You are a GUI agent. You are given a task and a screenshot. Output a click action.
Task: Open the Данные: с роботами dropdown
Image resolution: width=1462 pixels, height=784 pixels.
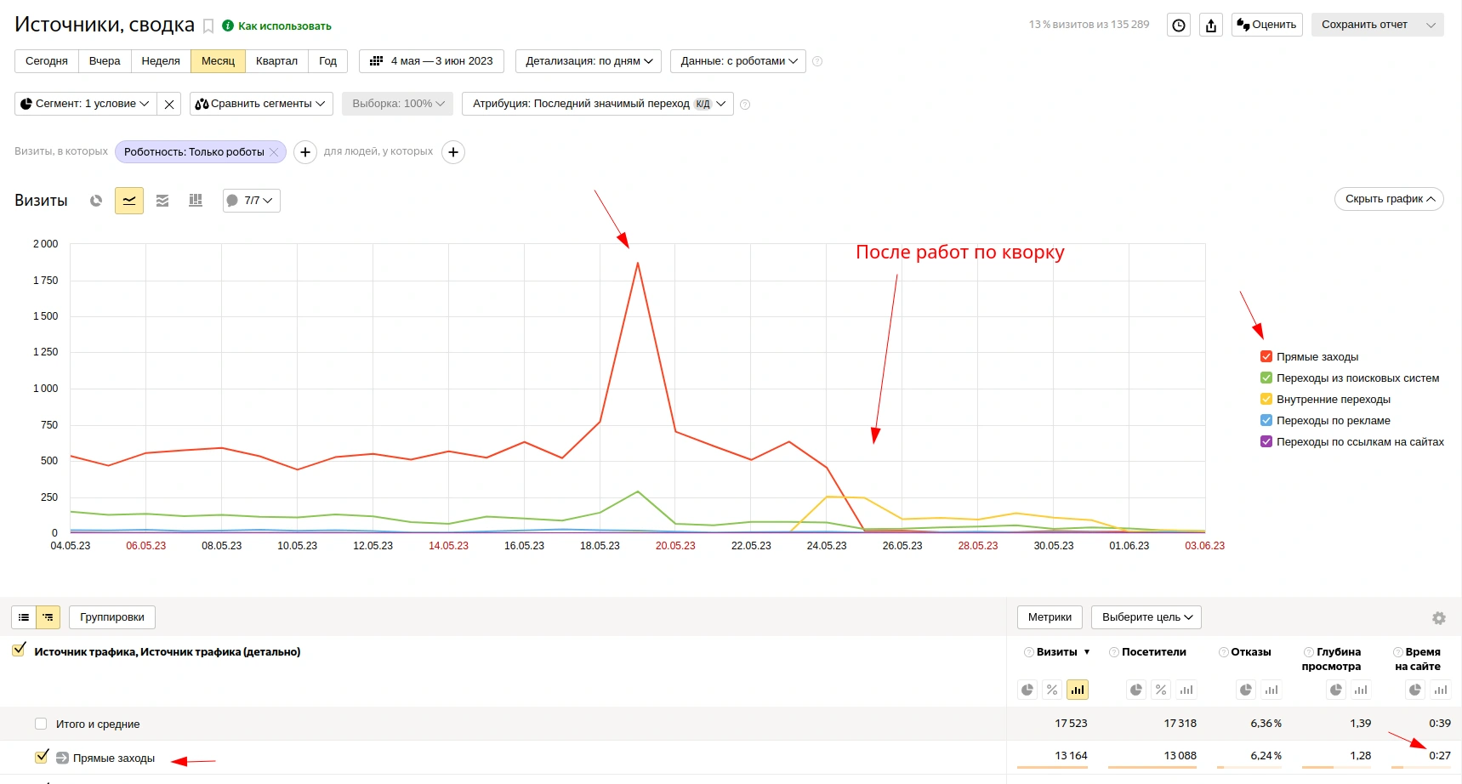pyautogui.click(x=738, y=61)
